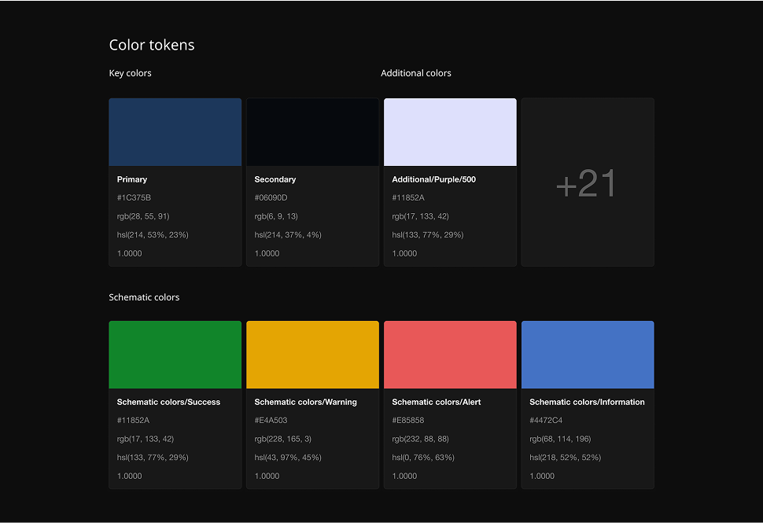This screenshot has height=523, width=763.
Task: Click the "Additional colors" section heading
Action: pyautogui.click(x=416, y=73)
